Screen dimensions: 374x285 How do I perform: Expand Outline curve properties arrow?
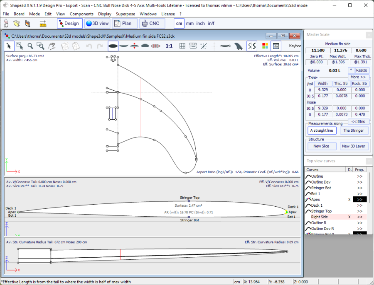359,176
